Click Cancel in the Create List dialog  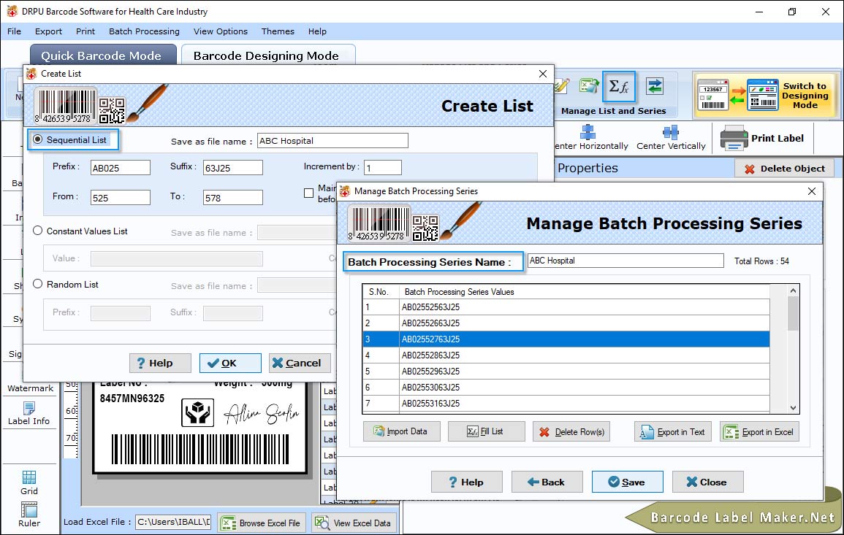tap(300, 363)
